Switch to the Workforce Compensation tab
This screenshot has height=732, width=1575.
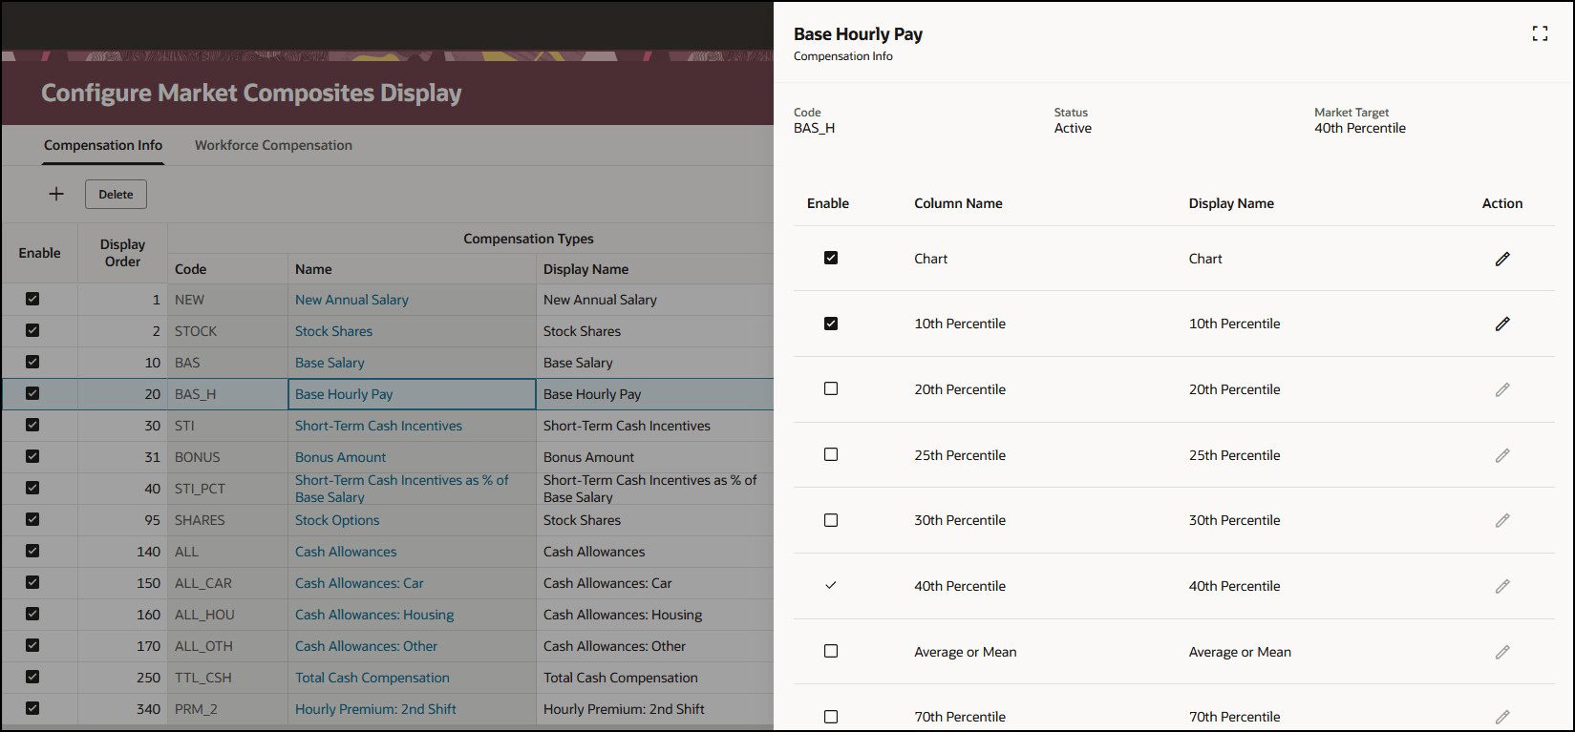pos(273,145)
